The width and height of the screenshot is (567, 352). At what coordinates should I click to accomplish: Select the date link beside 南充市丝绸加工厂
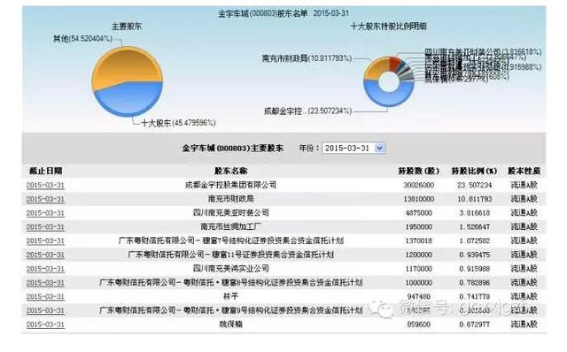click(x=45, y=227)
